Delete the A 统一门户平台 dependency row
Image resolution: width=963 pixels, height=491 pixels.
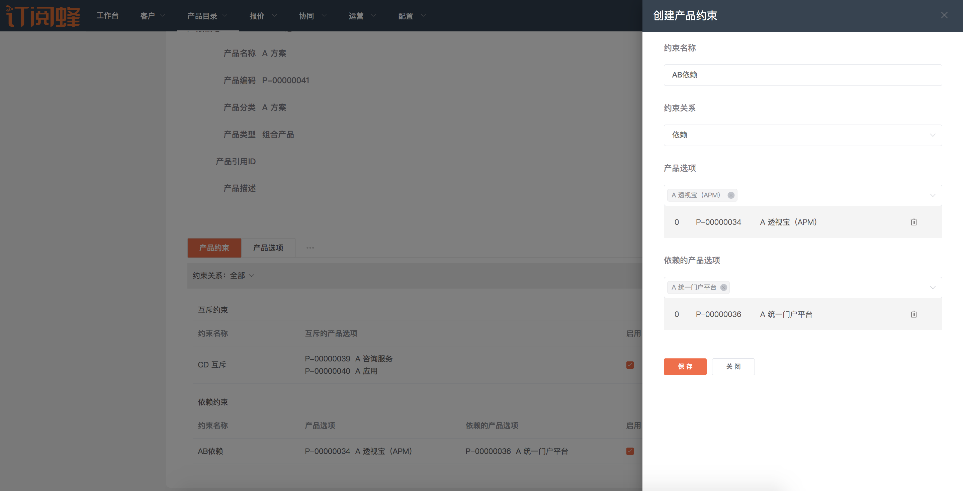point(913,314)
